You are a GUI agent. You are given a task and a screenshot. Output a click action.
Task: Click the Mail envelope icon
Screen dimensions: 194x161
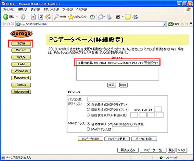(101, 17)
